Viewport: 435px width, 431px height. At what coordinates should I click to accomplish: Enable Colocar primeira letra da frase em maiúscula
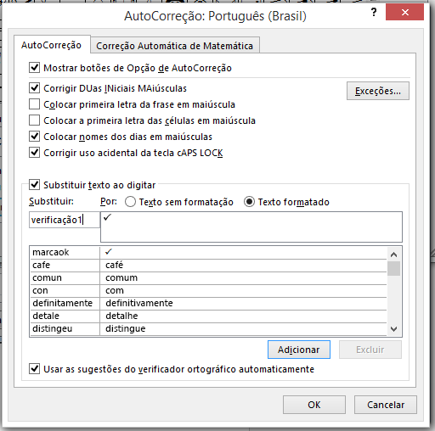[34, 104]
